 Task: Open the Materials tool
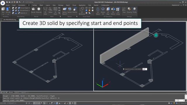39,10
